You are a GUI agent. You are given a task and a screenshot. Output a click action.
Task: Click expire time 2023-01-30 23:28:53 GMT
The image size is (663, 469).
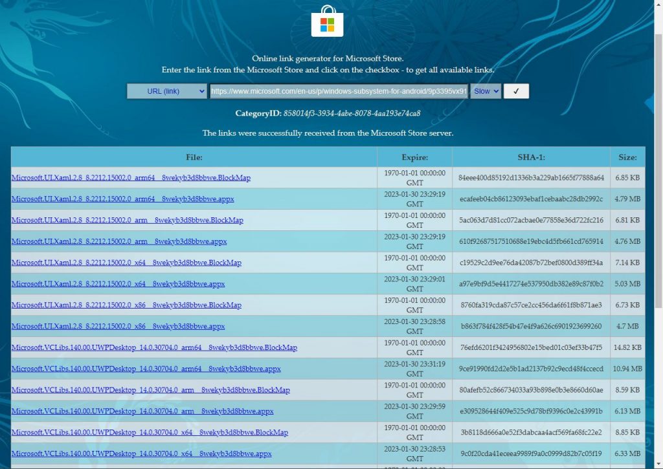415,453
